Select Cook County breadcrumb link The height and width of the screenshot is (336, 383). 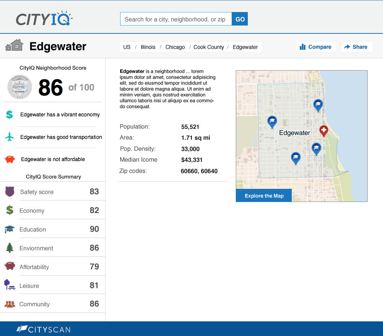(208, 47)
